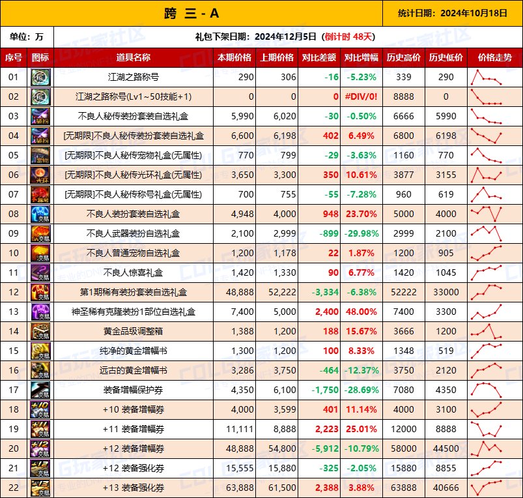The width and height of the screenshot is (523, 498).
Task: Click the trend sparkline for 不良人装扮套装自选礼盒
Action: tap(487, 214)
